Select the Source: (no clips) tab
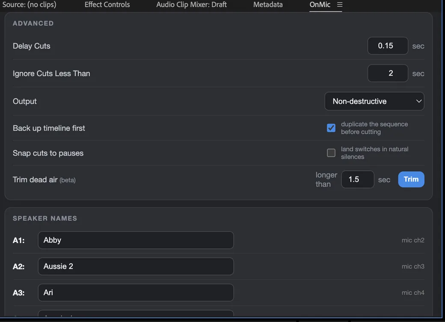Image resolution: width=445 pixels, height=322 pixels. coord(29,5)
